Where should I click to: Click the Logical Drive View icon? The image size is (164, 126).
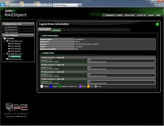tap(7, 54)
